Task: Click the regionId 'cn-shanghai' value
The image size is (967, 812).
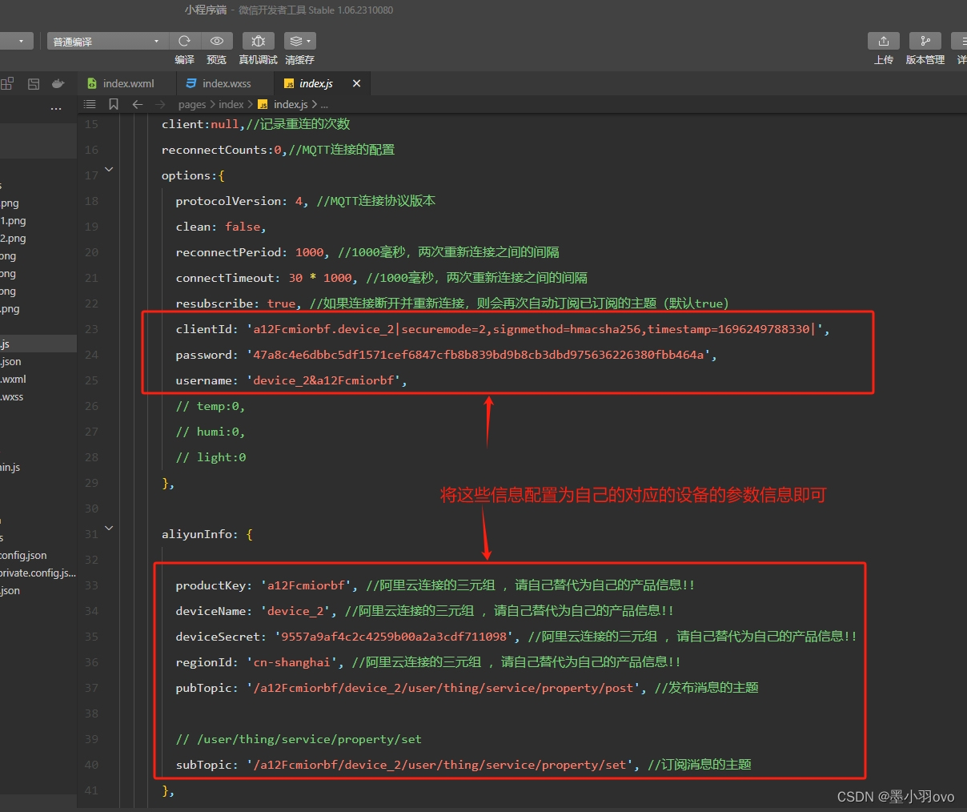Action: coord(291,662)
